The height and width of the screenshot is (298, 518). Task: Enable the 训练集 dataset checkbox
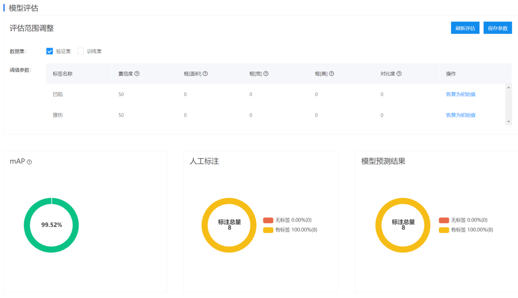coord(81,51)
